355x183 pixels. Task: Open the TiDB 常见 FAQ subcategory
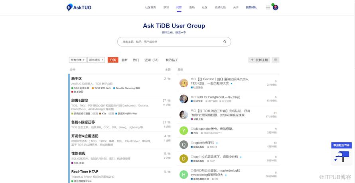coord(101,88)
